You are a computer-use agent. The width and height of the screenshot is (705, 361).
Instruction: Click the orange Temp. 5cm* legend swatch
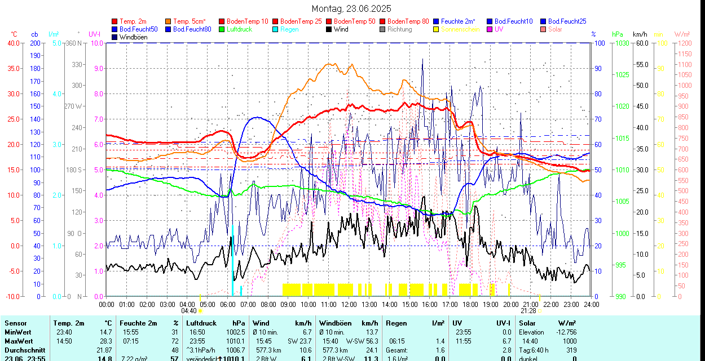click(x=168, y=21)
